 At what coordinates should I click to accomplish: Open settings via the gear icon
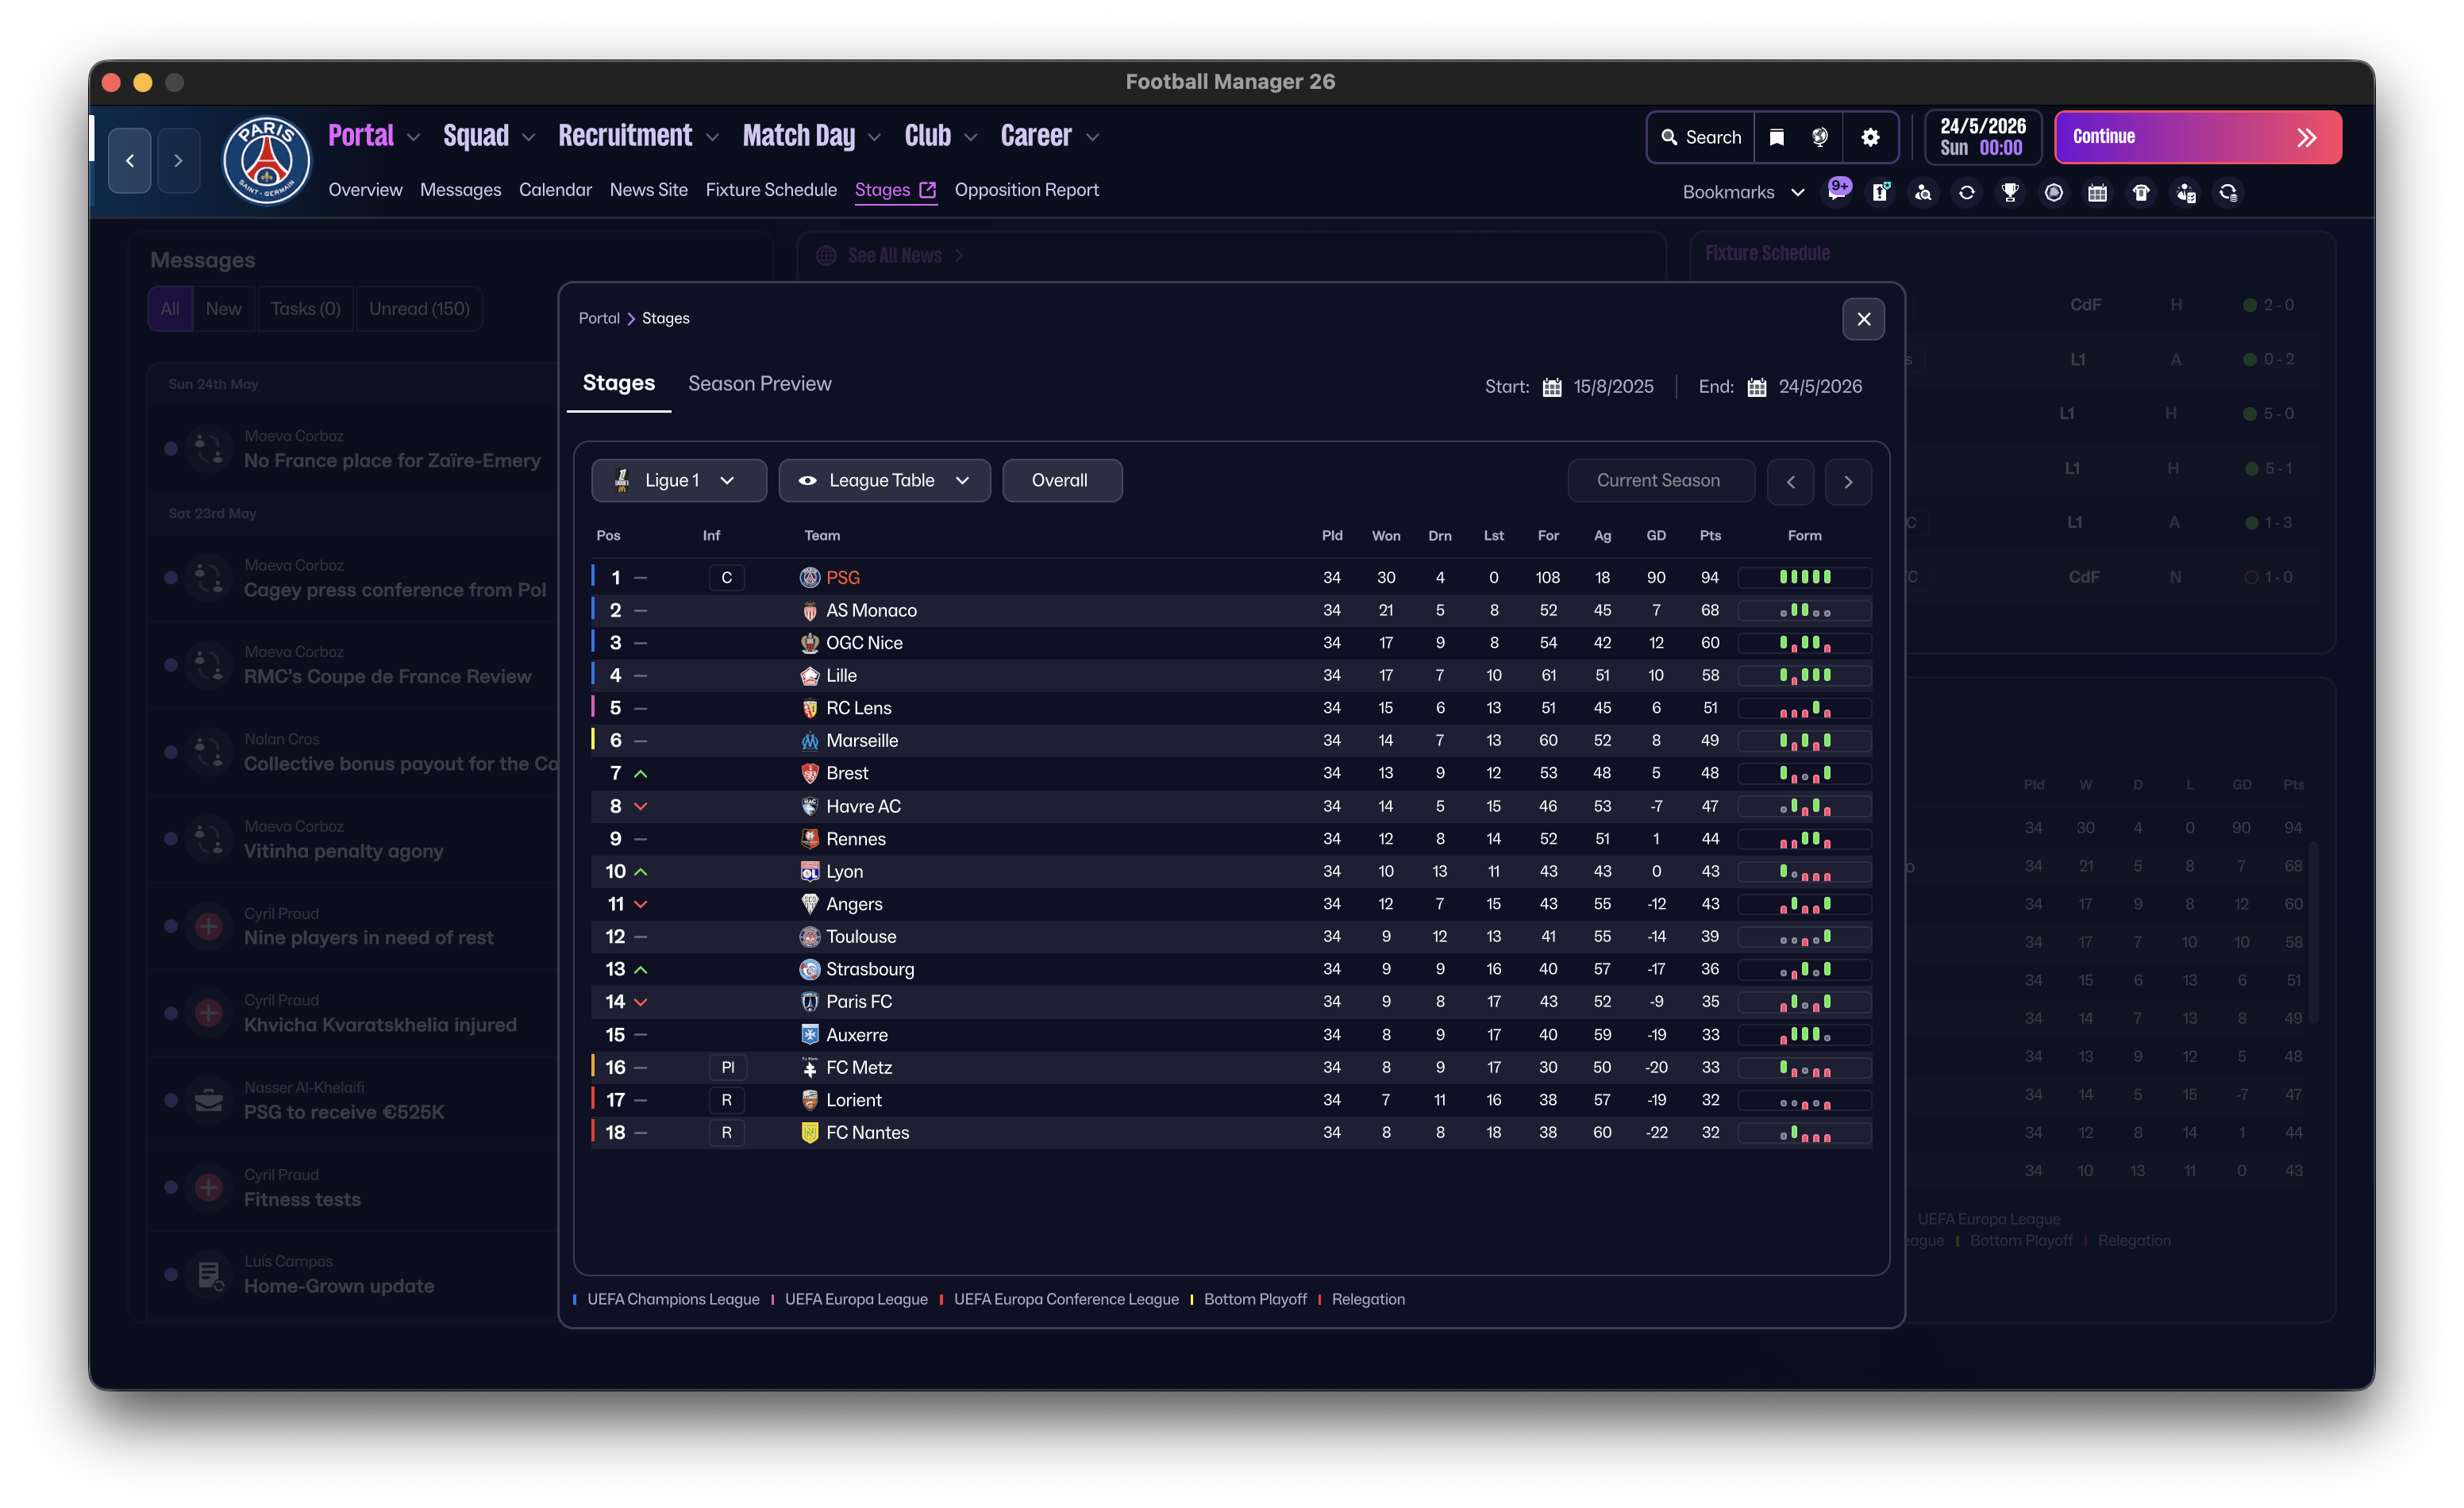pyautogui.click(x=1870, y=137)
